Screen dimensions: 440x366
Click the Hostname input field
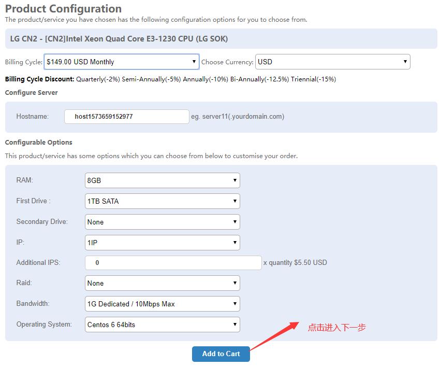click(x=126, y=116)
